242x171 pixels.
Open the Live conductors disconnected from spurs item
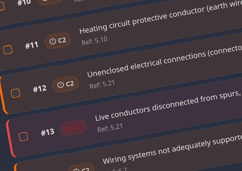168,105
